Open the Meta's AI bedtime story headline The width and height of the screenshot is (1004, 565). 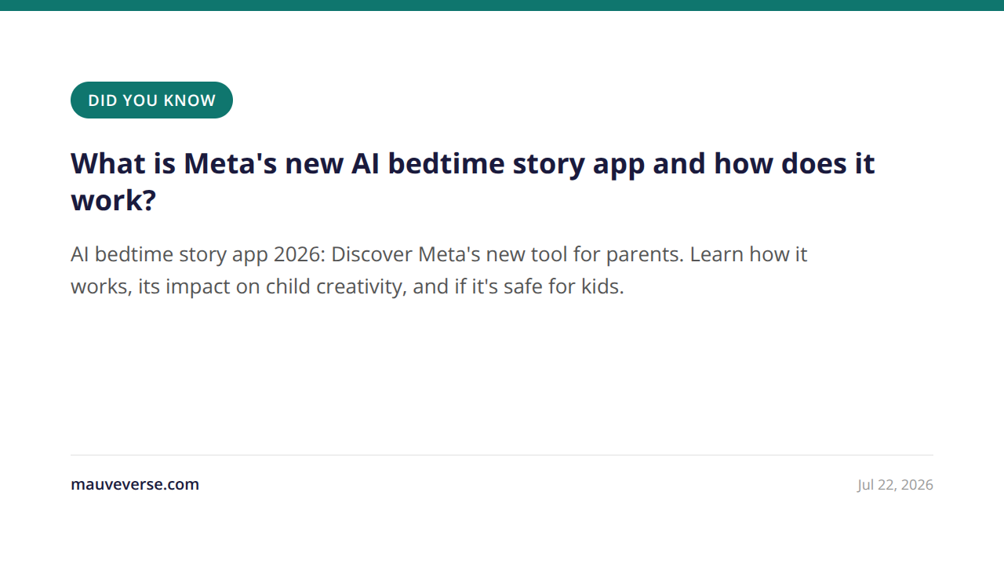pos(473,182)
